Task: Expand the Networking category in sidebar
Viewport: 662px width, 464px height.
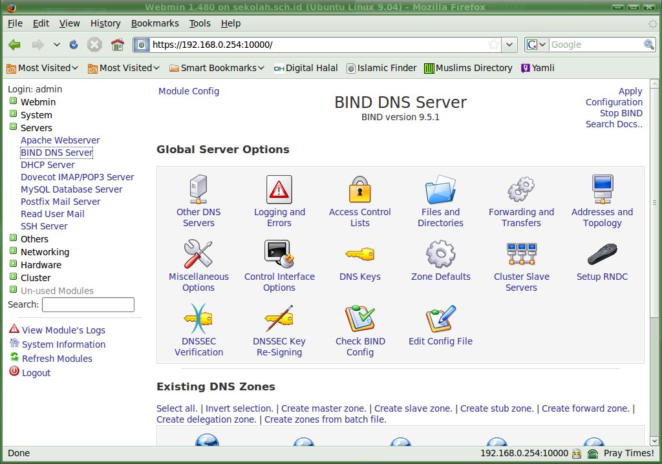Action: click(x=13, y=252)
